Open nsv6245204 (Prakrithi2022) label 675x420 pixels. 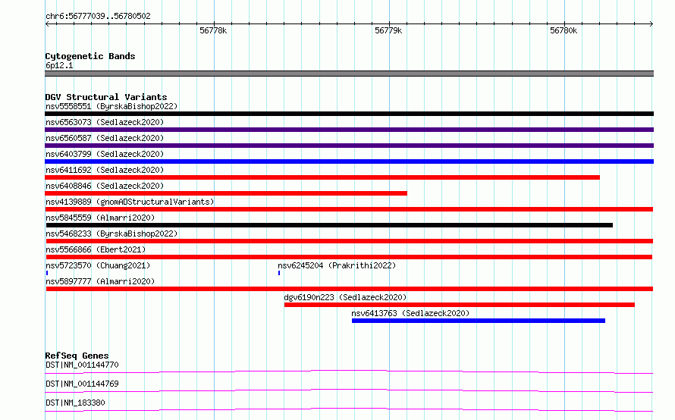click(337, 265)
